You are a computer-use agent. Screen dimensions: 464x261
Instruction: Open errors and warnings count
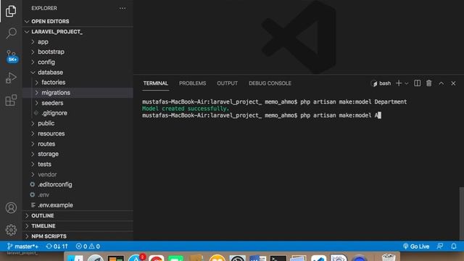pyautogui.click(x=88, y=246)
